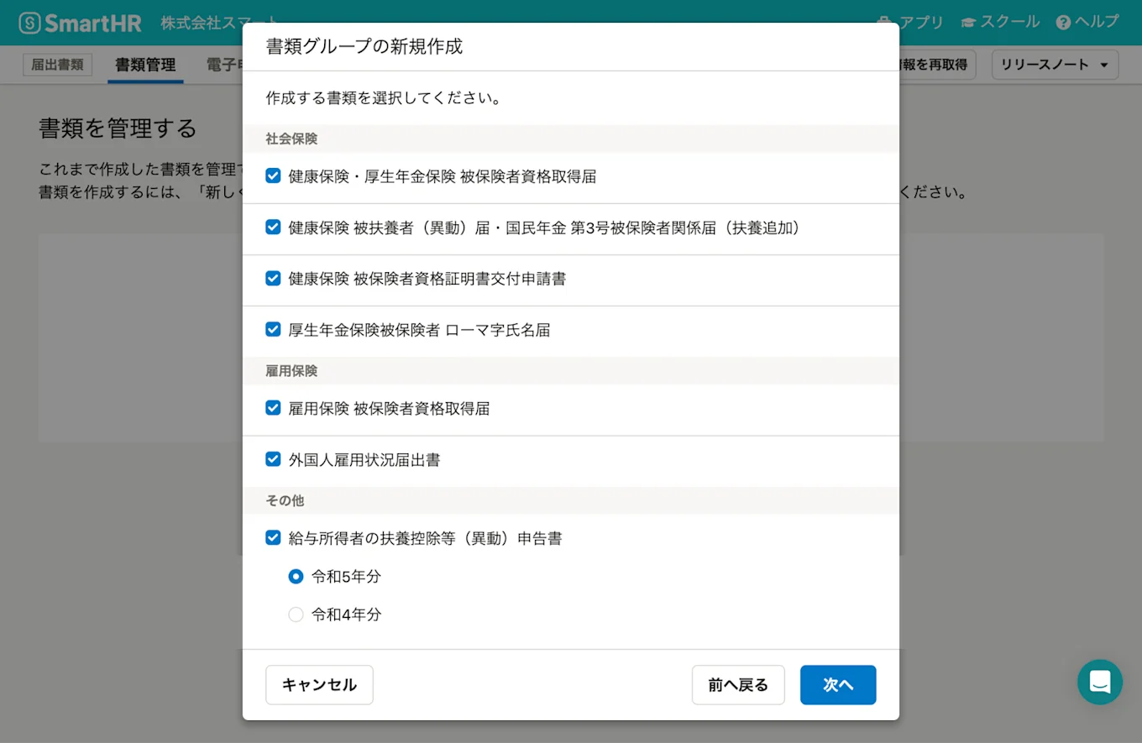Switch to the 書類管理 tab
Viewport: 1142px width, 743px height.
(145, 65)
